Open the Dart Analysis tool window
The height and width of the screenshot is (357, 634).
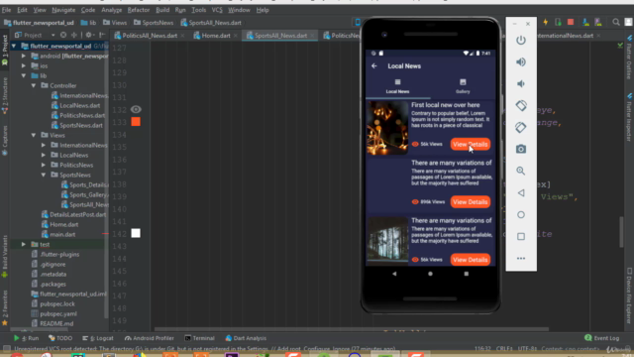pyautogui.click(x=246, y=338)
